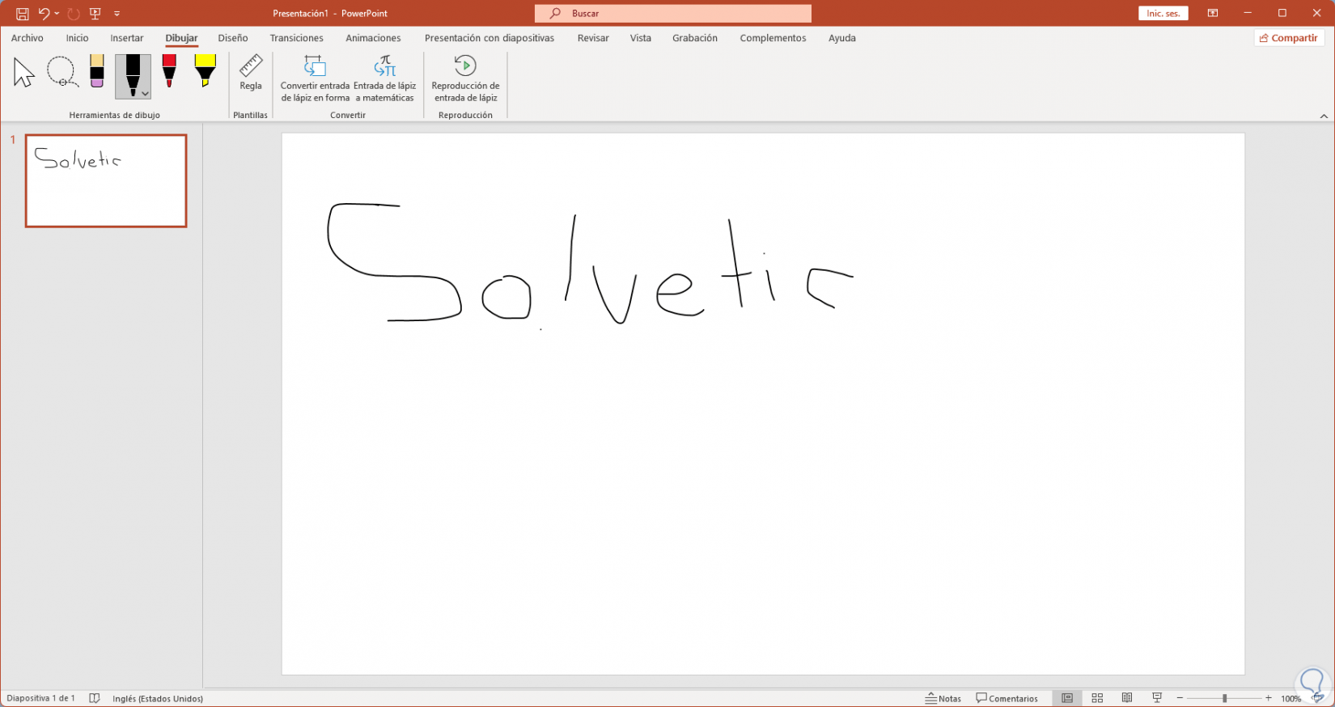Switch to the Inicio tab
The height and width of the screenshot is (707, 1335).
(78, 38)
